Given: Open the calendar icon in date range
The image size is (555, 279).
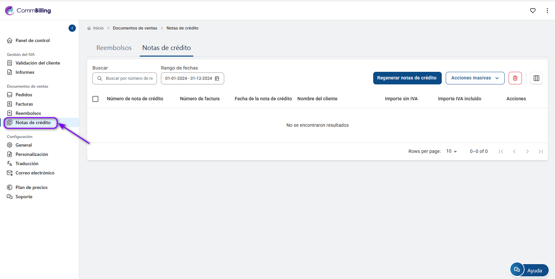Looking at the screenshot, I should pos(217,78).
